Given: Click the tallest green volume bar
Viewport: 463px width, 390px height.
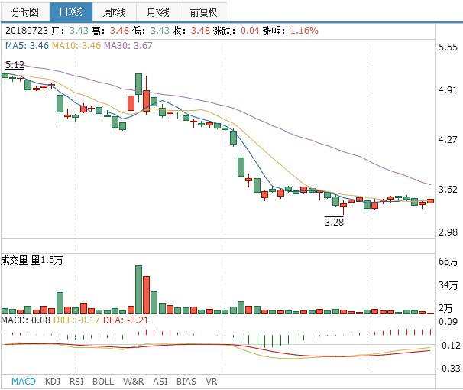Looking at the screenshot, I should pyautogui.click(x=139, y=289).
